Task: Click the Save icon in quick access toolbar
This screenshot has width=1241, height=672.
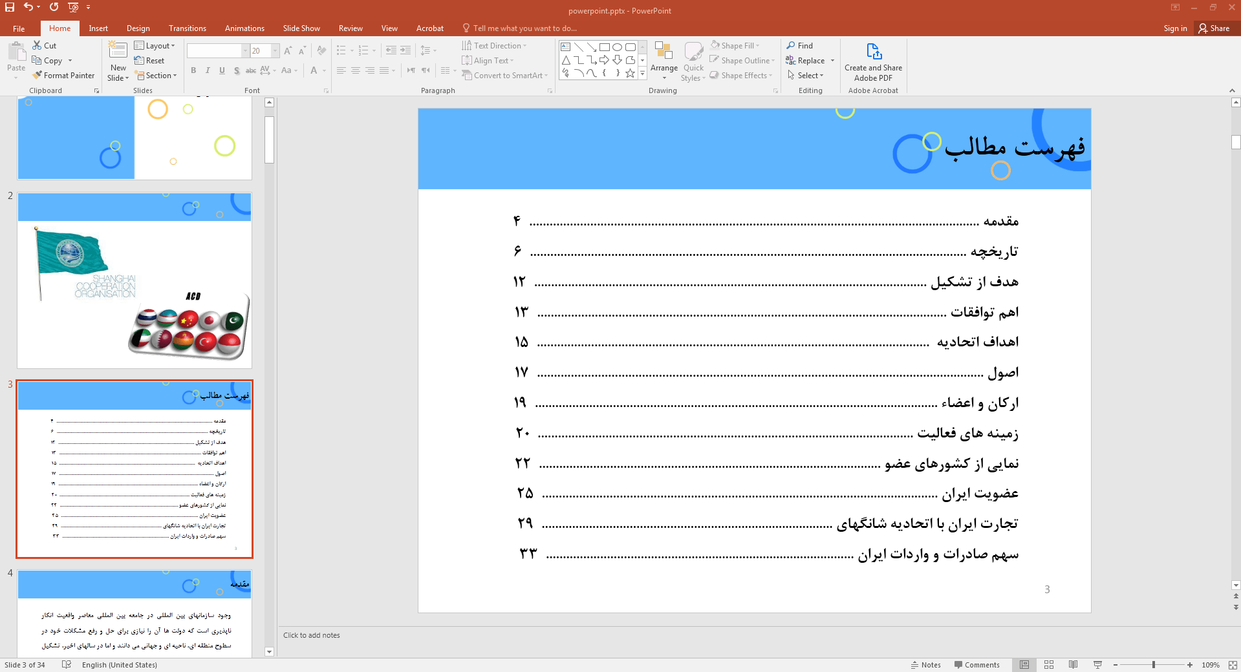Action: [x=10, y=7]
